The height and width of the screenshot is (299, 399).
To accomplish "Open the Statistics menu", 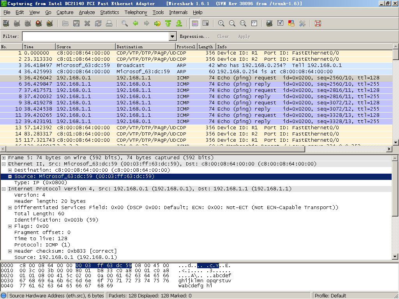I will coord(109,12).
